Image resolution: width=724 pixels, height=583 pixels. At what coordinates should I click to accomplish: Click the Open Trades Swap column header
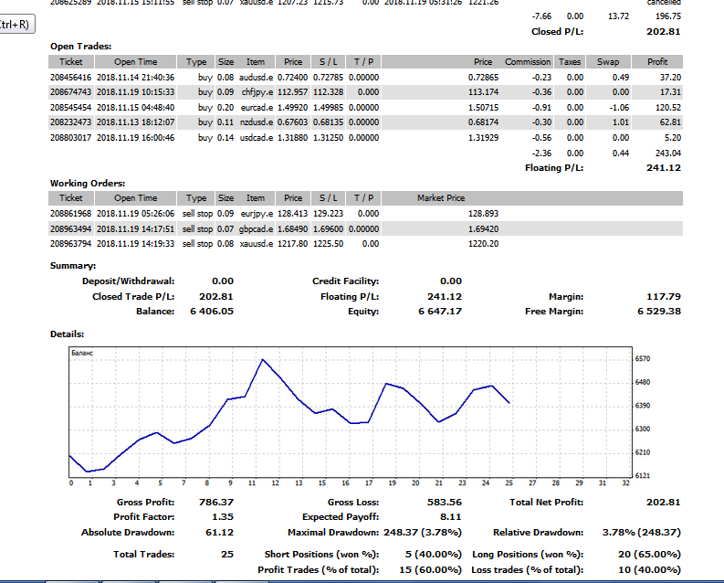[x=608, y=62]
